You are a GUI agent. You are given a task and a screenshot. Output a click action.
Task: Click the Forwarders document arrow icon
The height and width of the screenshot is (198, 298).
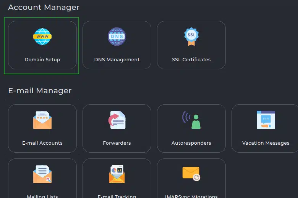117,120
